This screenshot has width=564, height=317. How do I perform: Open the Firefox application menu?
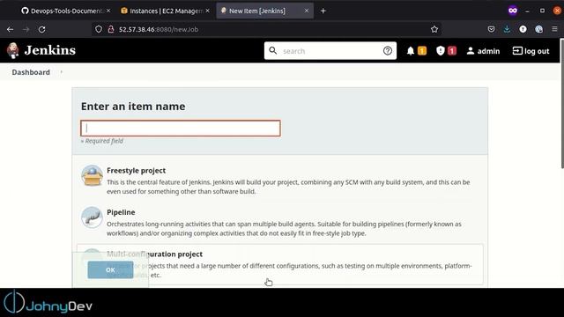[554, 29]
